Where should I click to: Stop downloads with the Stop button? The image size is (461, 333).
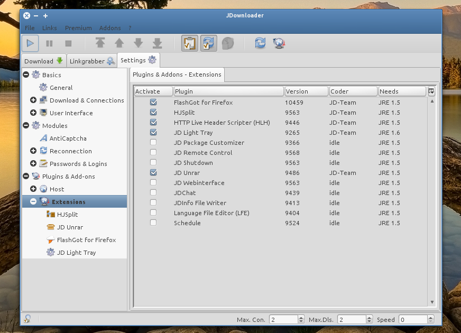(x=68, y=43)
